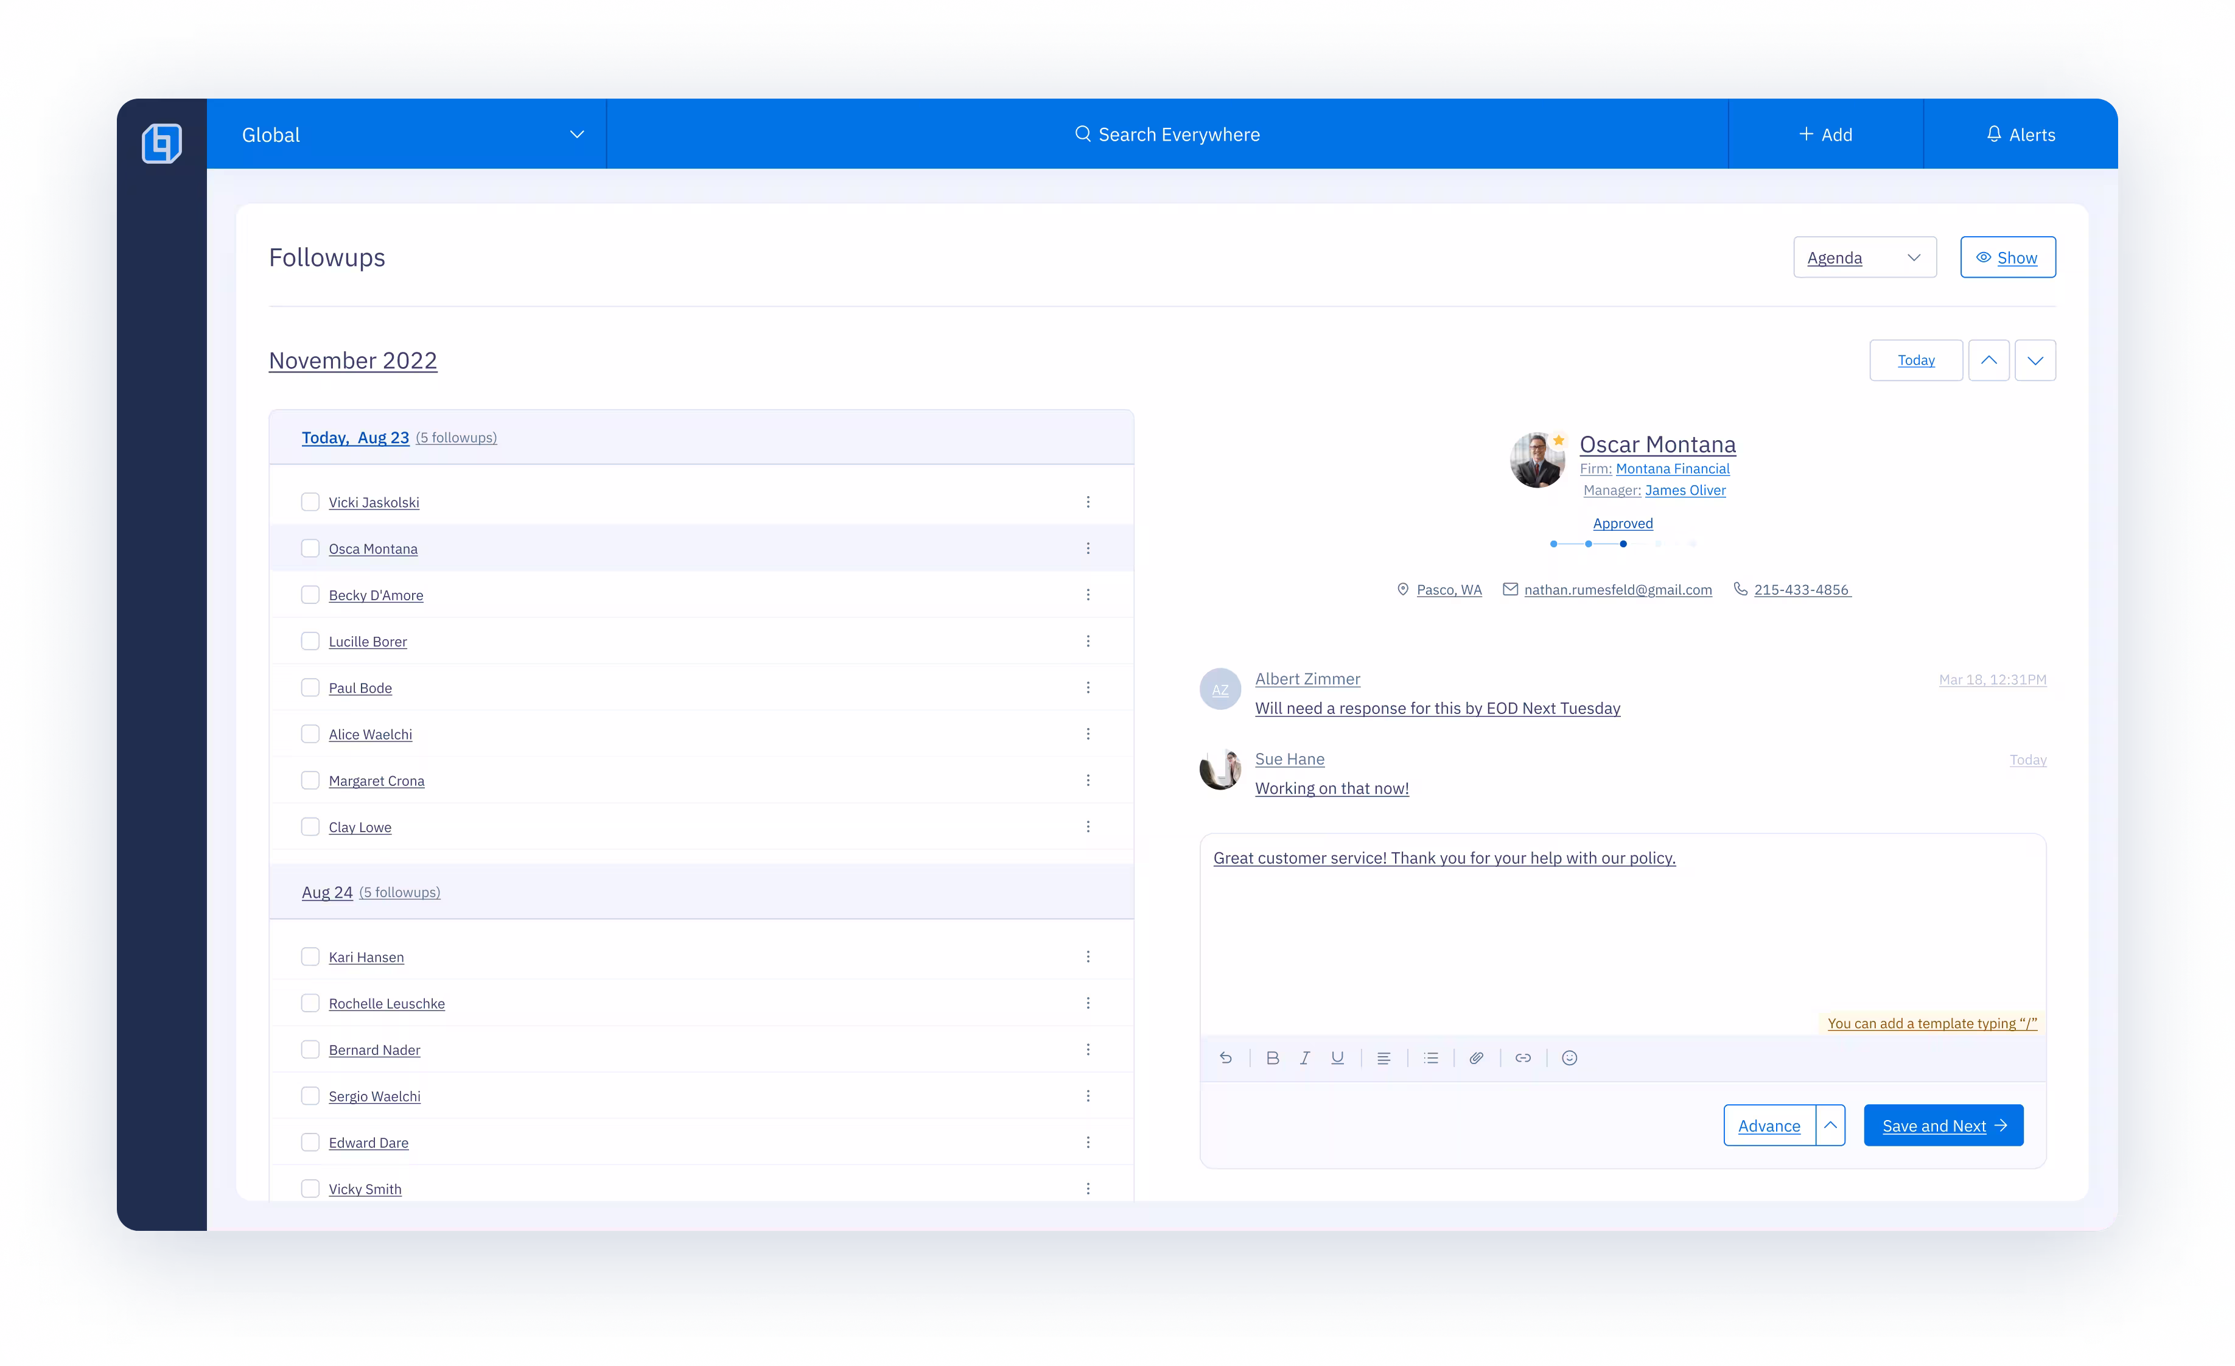Toggle underline in the editor toolbar
This screenshot has height=1366, width=2235.
[x=1337, y=1057]
